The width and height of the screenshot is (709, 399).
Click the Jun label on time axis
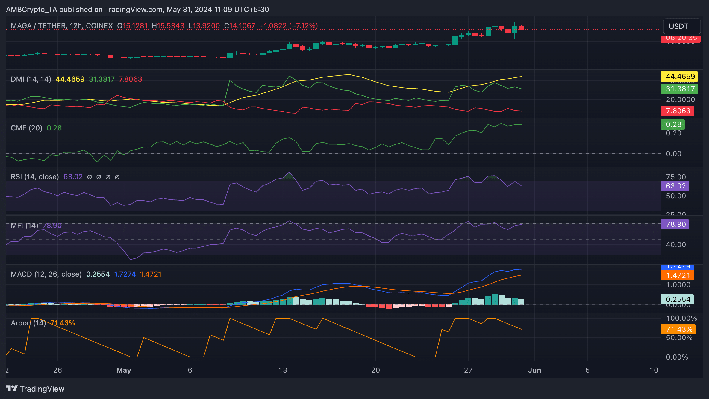click(x=535, y=370)
